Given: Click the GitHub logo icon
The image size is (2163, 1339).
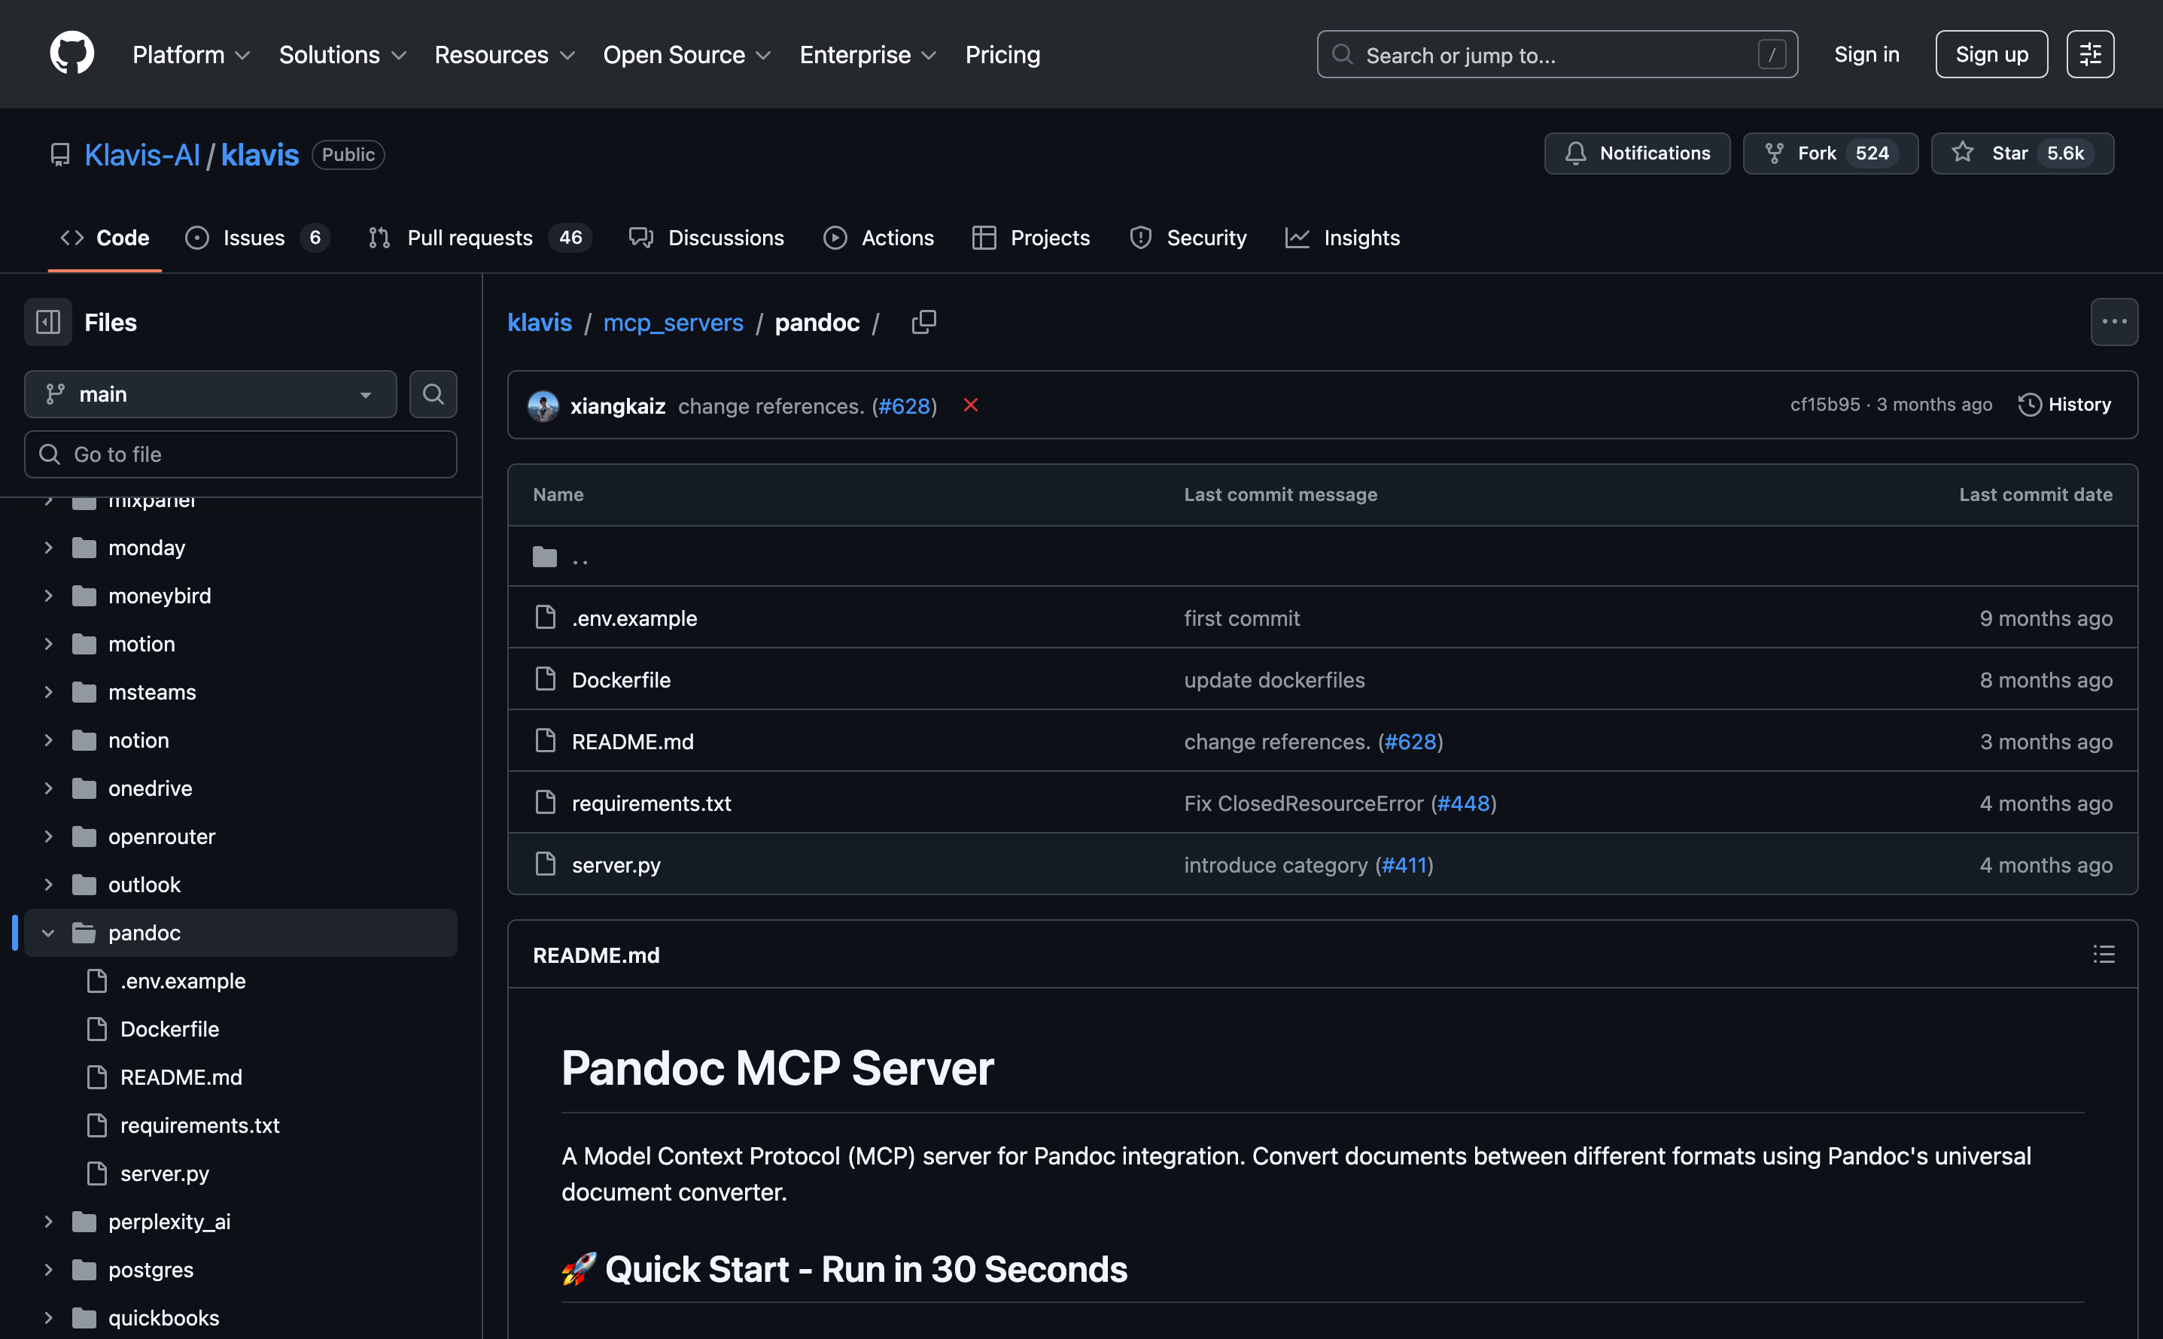Looking at the screenshot, I should (71, 54).
